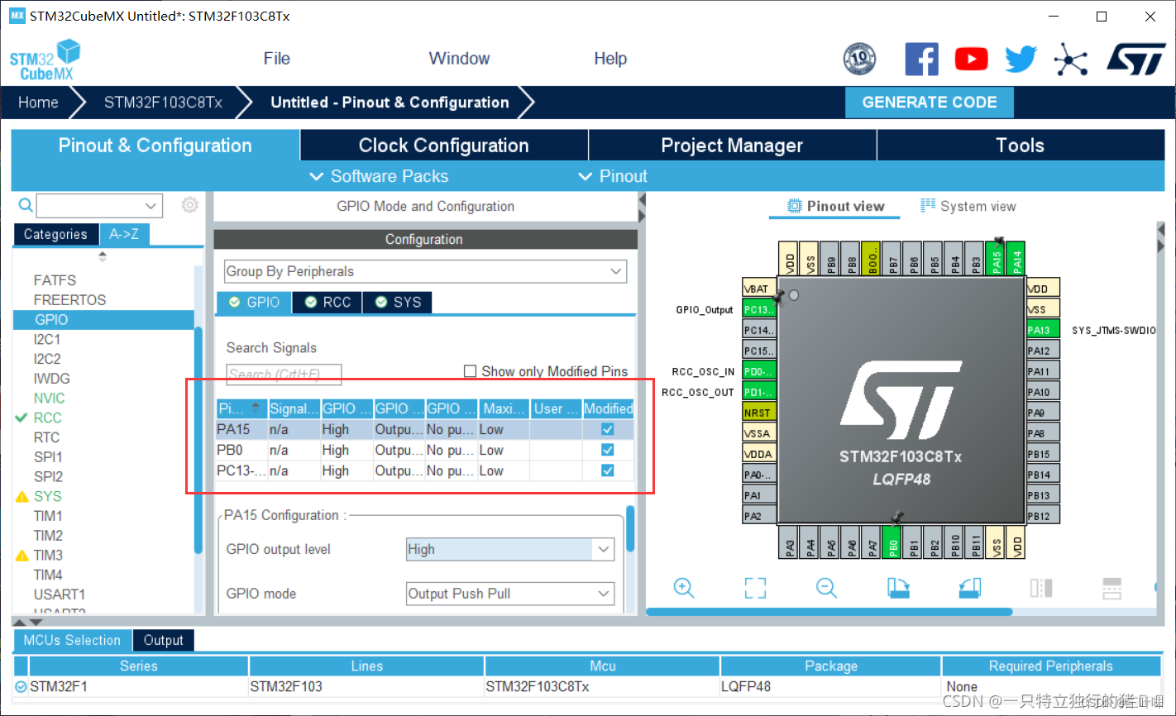Open the 10-year anniversary badge icon
The image size is (1176, 716).
[859, 60]
